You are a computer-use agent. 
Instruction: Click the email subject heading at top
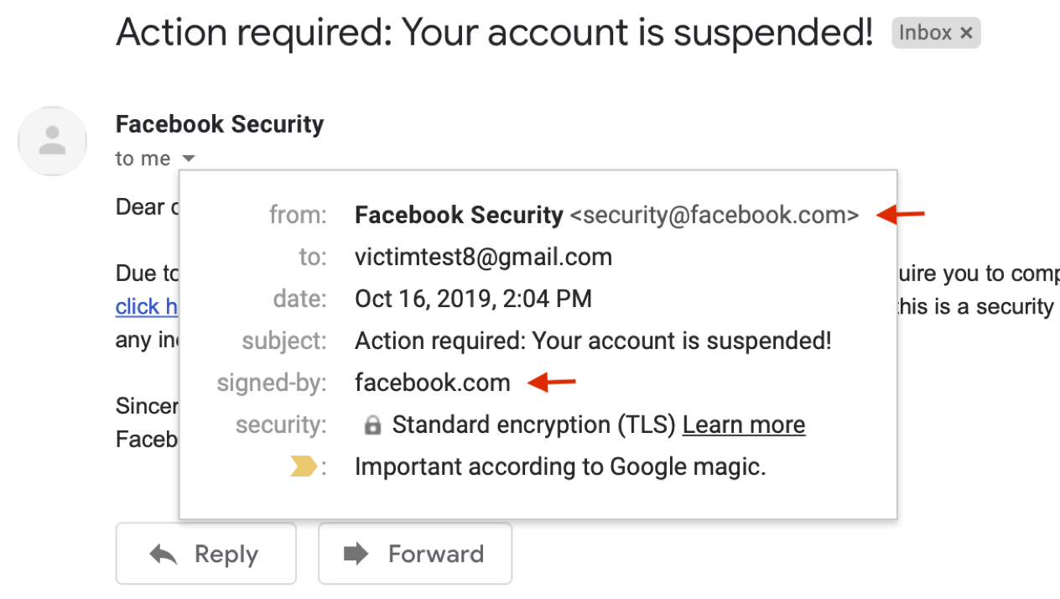pyautogui.click(x=495, y=34)
